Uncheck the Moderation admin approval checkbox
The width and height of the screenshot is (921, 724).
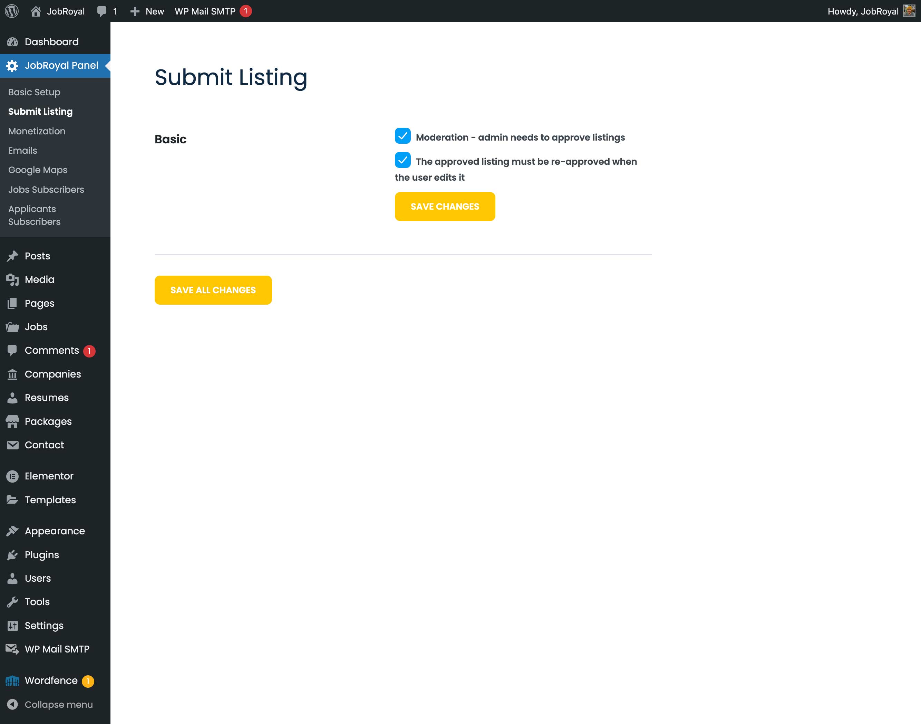tap(403, 136)
